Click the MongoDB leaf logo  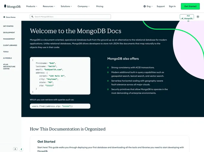tap(5, 6)
